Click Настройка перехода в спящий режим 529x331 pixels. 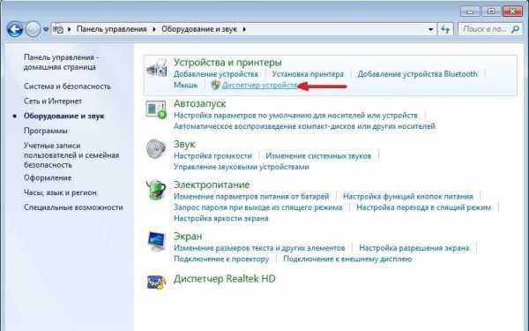424,207
